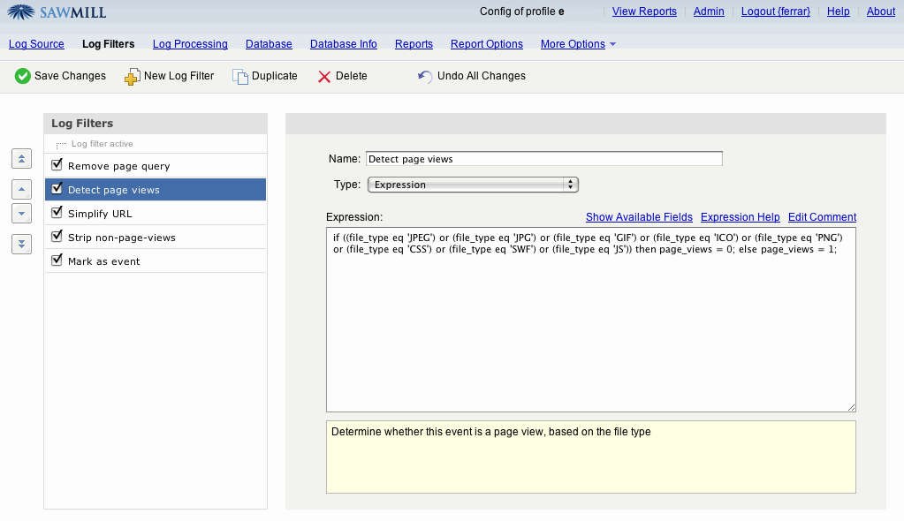Click the green Save Changes checkmark icon
This screenshot has height=521, width=904.
point(23,77)
